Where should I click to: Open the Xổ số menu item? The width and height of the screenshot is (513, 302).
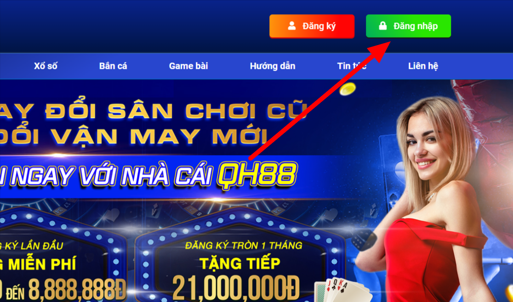coord(46,66)
